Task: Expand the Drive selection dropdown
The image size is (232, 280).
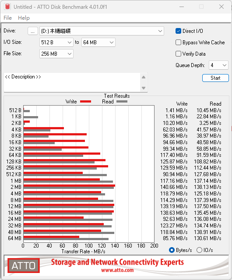Action: [160, 31]
